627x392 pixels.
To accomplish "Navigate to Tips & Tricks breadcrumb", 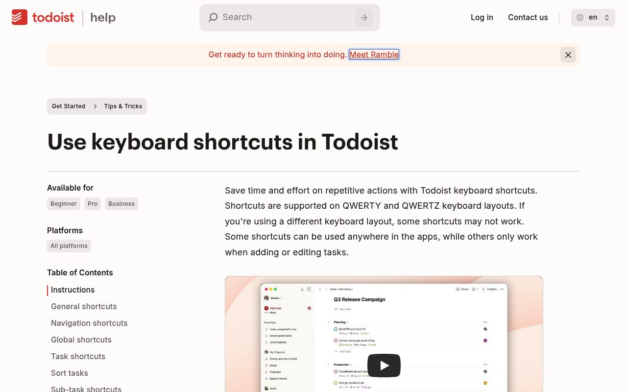I will tap(123, 106).
